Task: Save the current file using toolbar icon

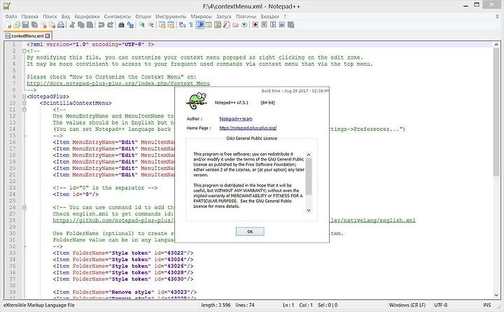Action: (25, 24)
